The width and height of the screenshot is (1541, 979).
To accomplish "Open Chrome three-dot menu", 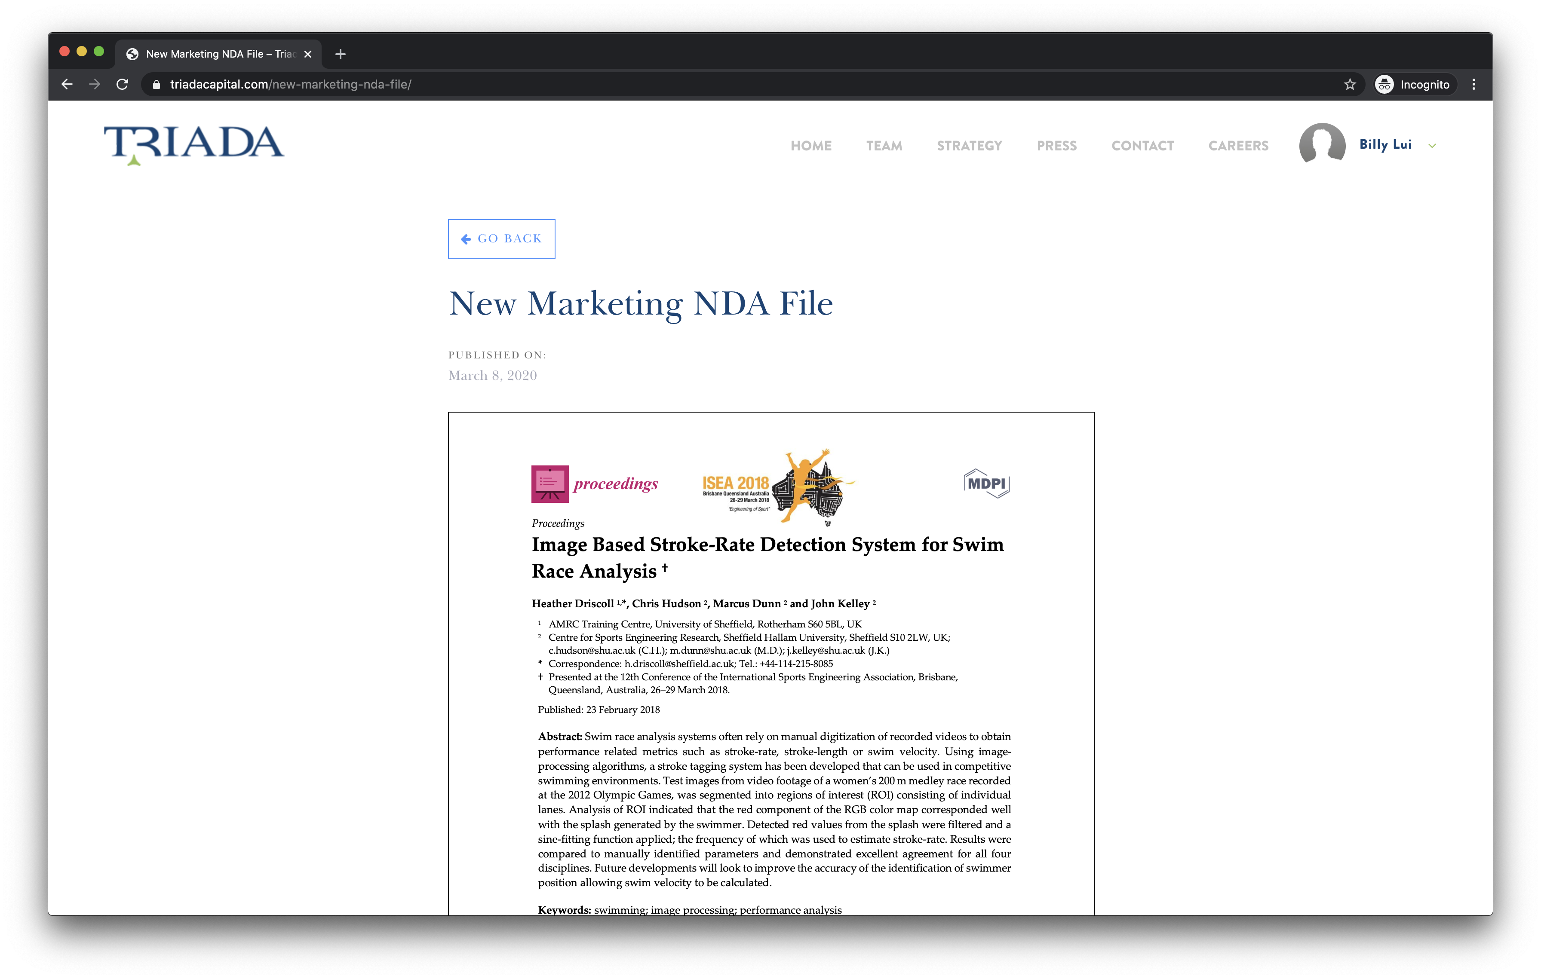I will pyautogui.click(x=1474, y=84).
